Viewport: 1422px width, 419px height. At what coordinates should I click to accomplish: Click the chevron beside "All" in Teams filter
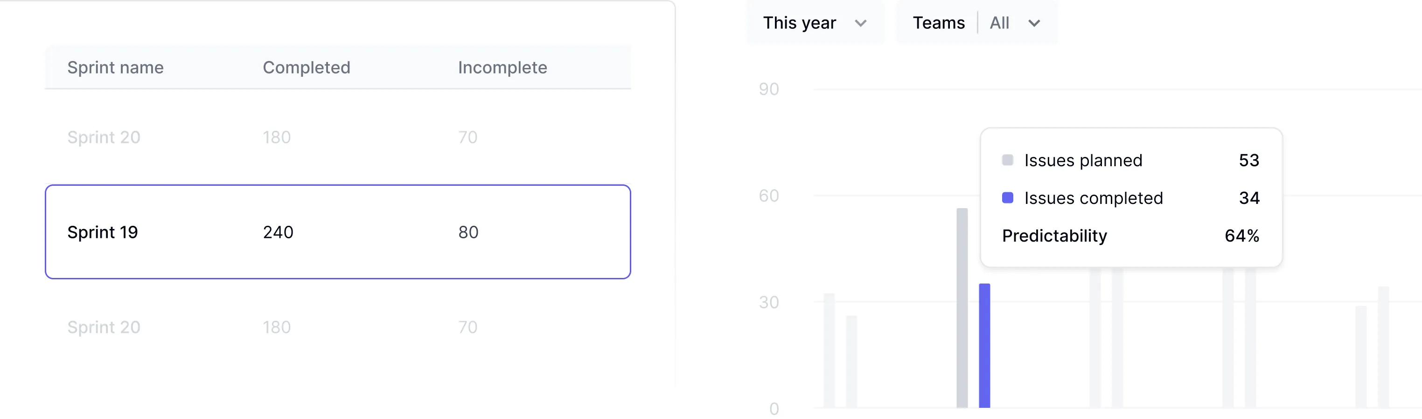click(x=1034, y=23)
